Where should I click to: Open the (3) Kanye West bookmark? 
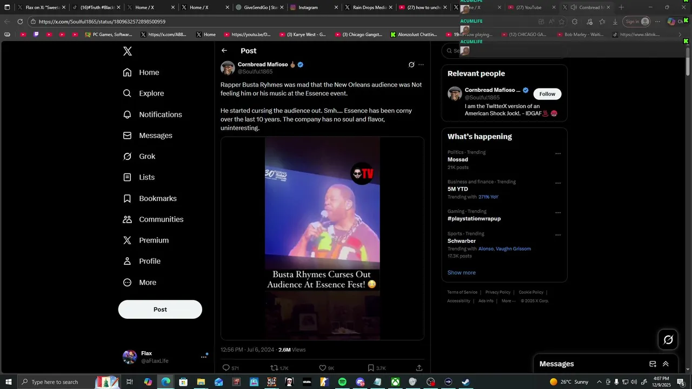pos(303,35)
